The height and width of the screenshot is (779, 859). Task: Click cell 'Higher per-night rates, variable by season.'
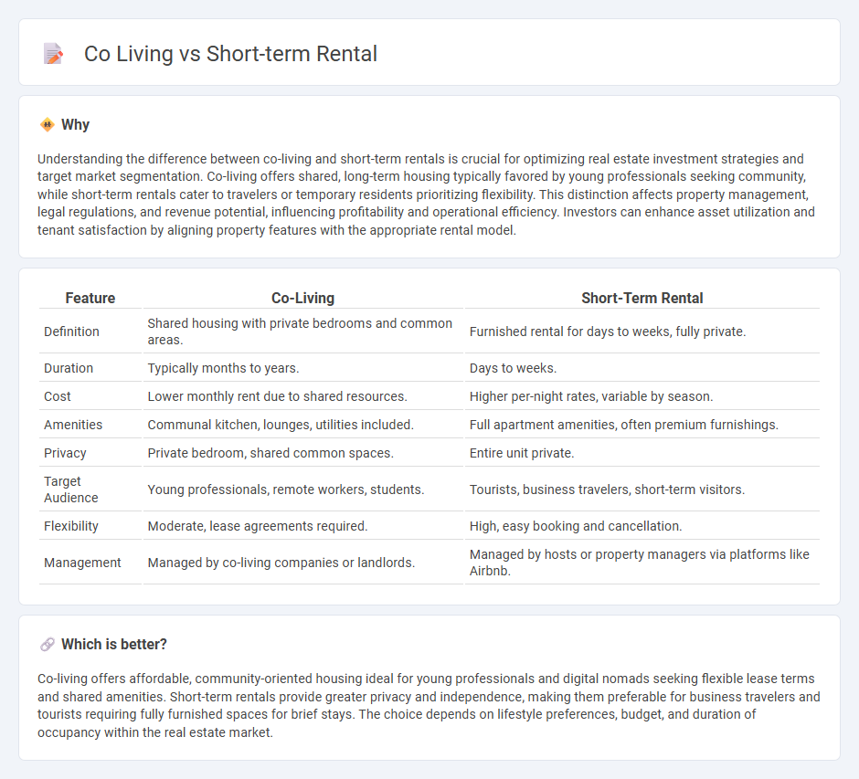pos(642,396)
